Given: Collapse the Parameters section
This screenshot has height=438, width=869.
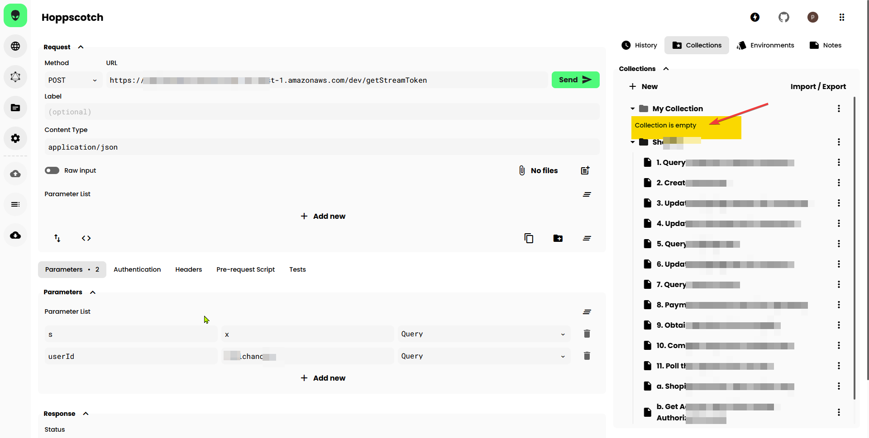Looking at the screenshot, I should (x=93, y=292).
